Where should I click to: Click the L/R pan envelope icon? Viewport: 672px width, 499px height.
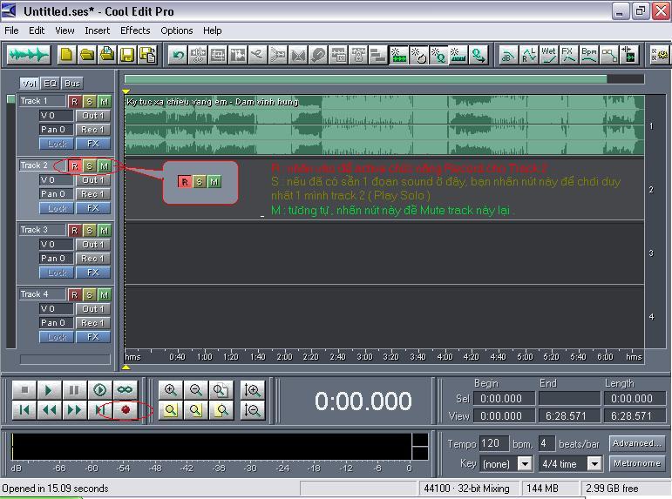tap(528, 55)
